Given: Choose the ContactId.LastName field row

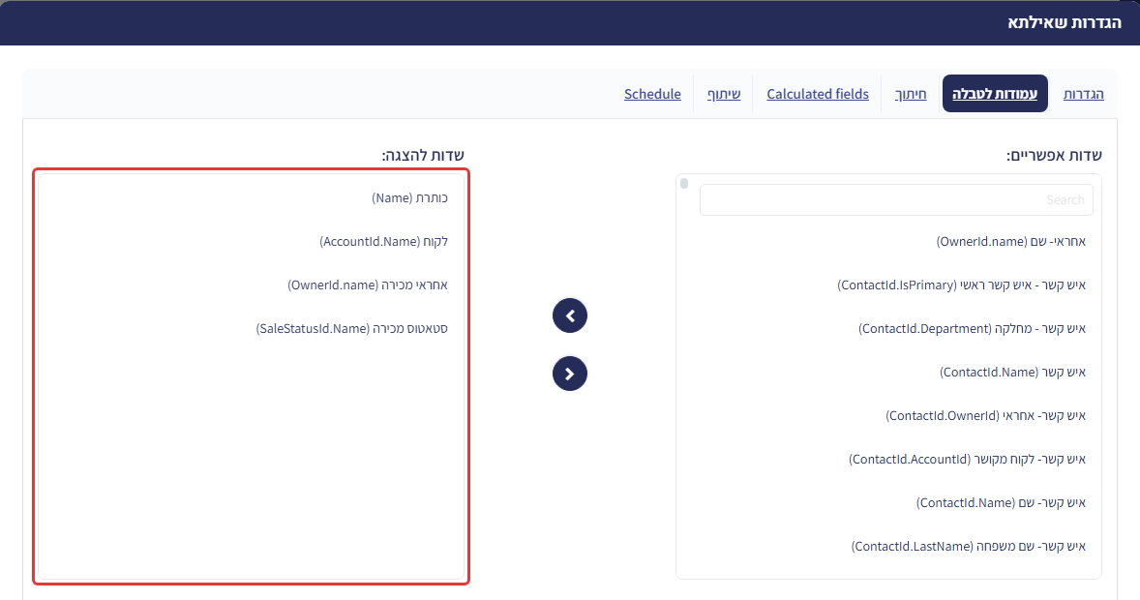Looking at the screenshot, I should pyautogui.click(x=968, y=547).
